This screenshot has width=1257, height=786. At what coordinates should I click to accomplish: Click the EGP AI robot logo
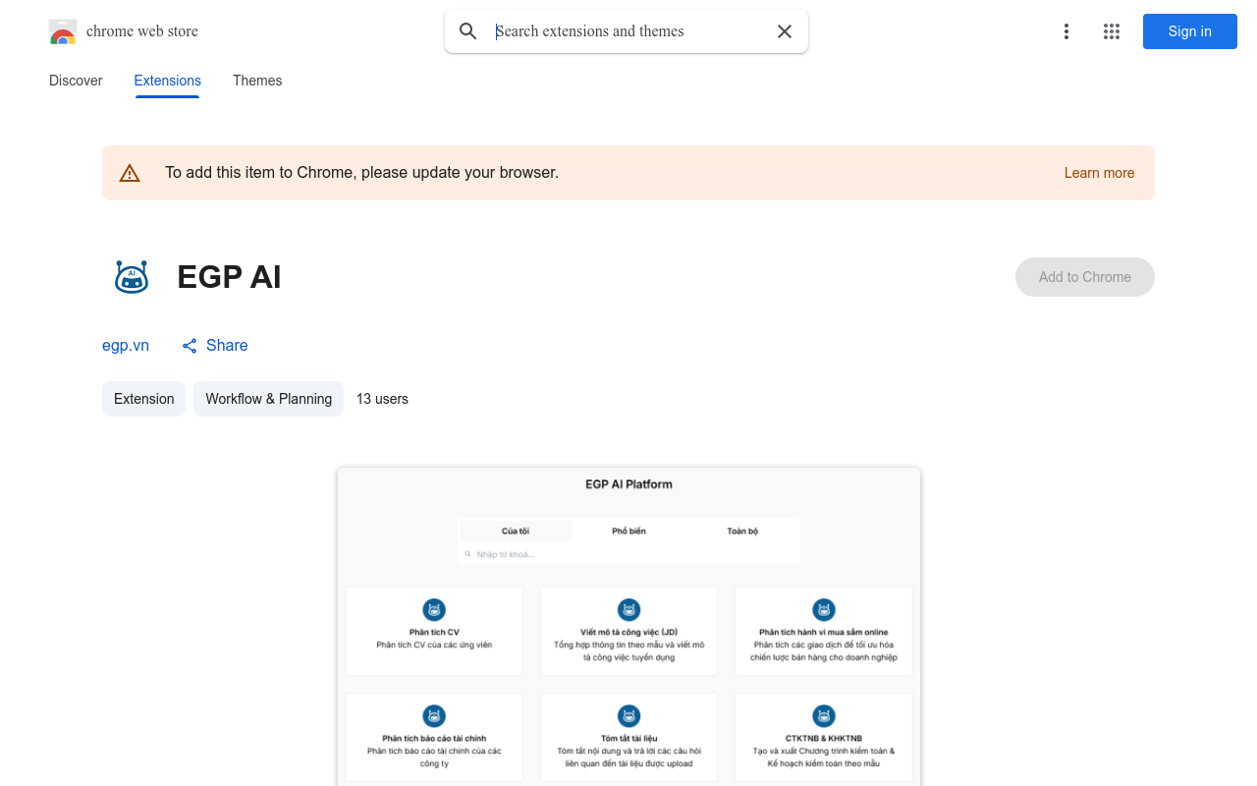(x=132, y=277)
